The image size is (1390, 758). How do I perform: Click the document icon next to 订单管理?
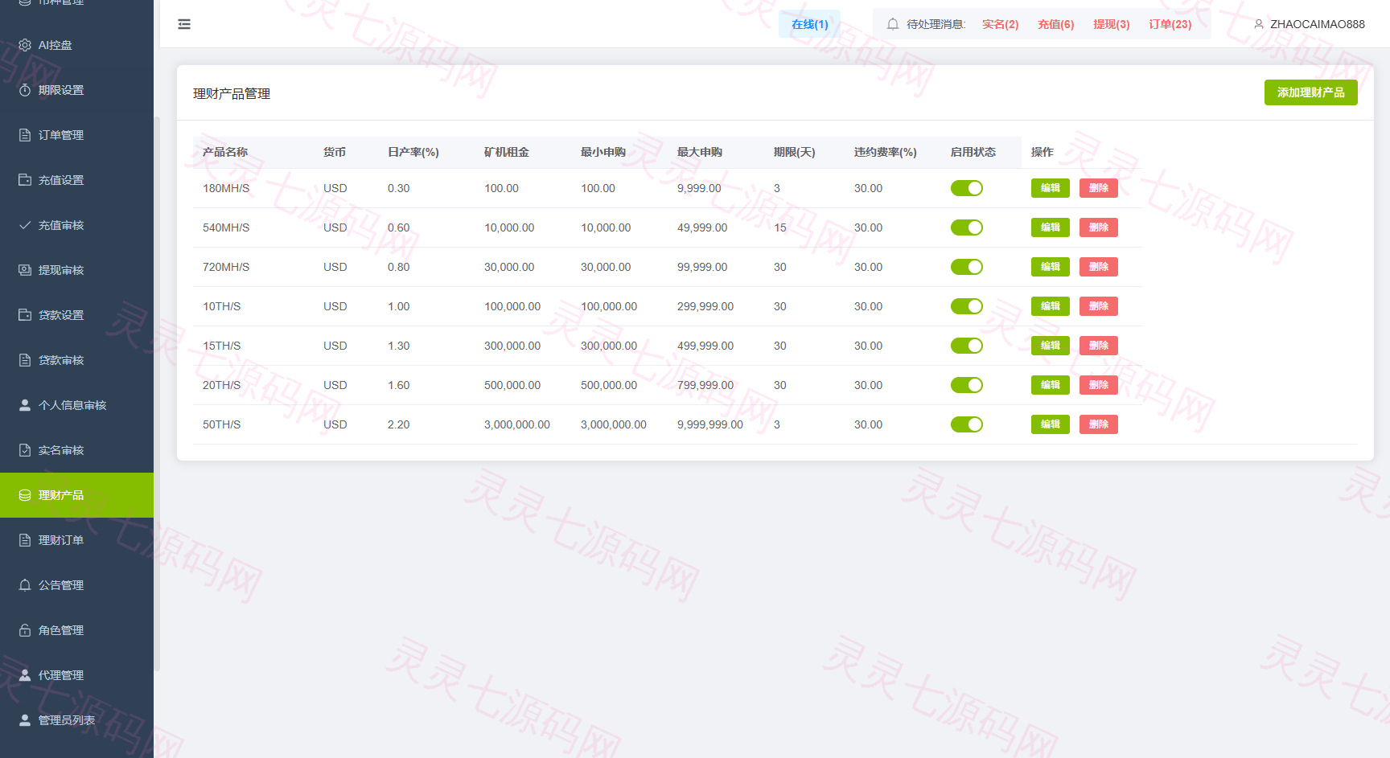25,135
